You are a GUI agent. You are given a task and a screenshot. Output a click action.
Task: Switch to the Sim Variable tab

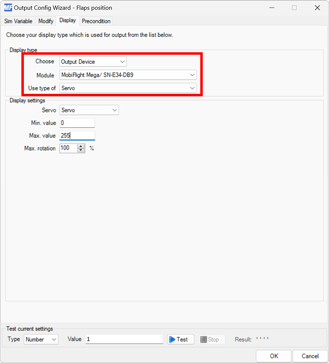pos(18,21)
